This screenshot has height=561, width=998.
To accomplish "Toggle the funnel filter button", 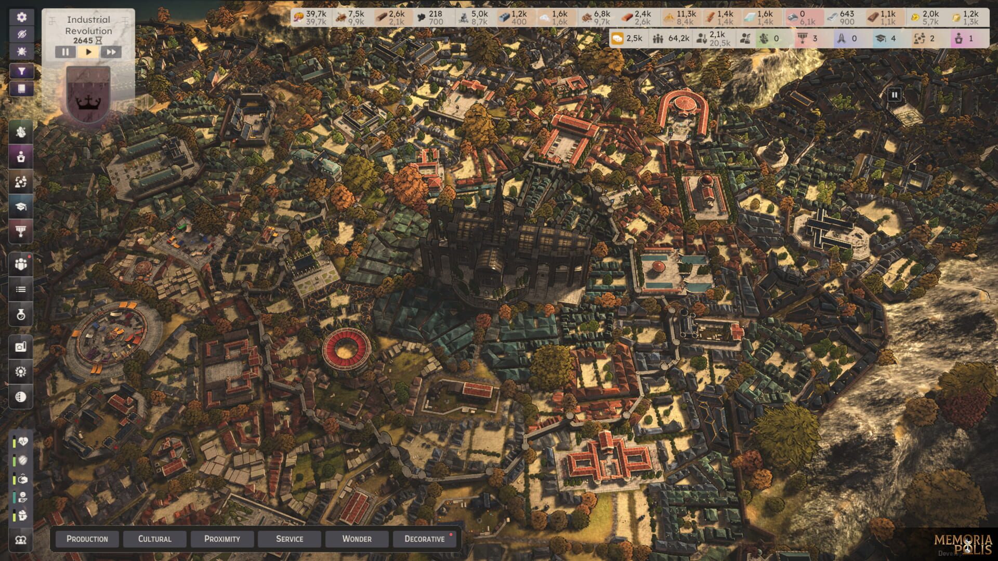I will 21,72.
